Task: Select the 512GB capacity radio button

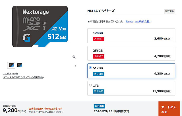Action: (x=90, y=68)
